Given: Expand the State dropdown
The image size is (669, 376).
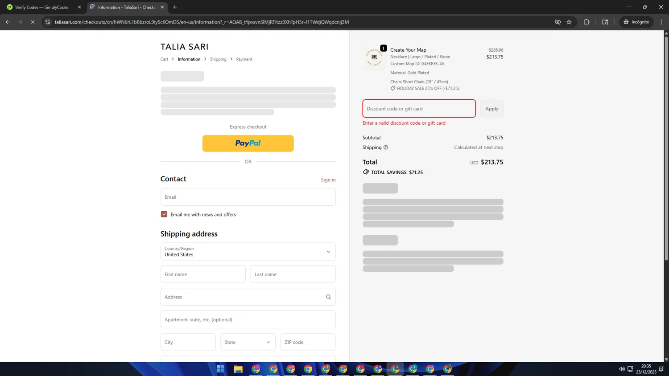Looking at the screenshot, I should [x=248, y=342].
